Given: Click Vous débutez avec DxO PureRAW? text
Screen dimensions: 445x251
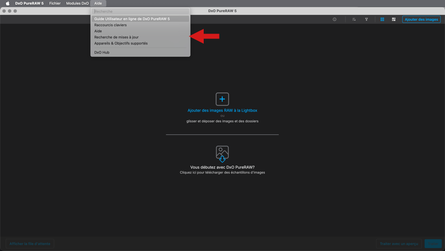Looking at the screenshot, I should click(x=222, y=167).
